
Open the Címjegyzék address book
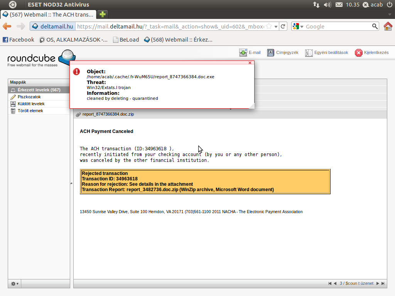click(282, 52)
